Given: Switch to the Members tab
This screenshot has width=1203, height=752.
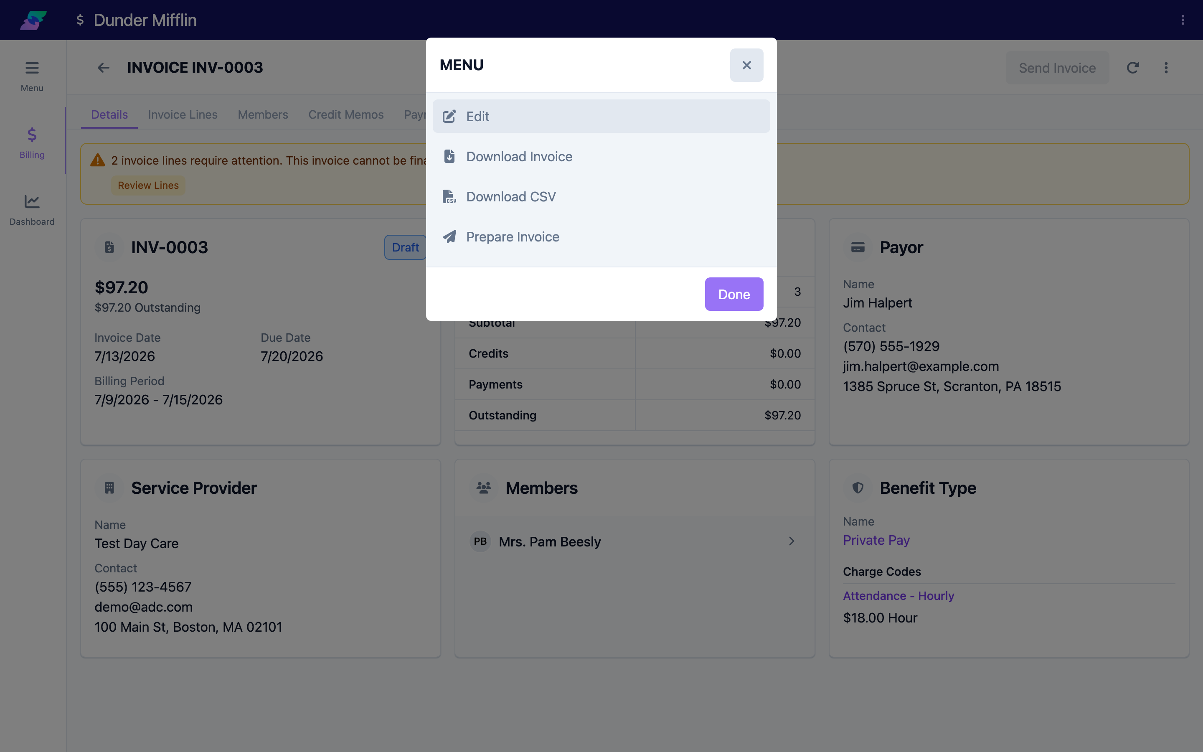Looking at the screenshot, I should [262, 114].
